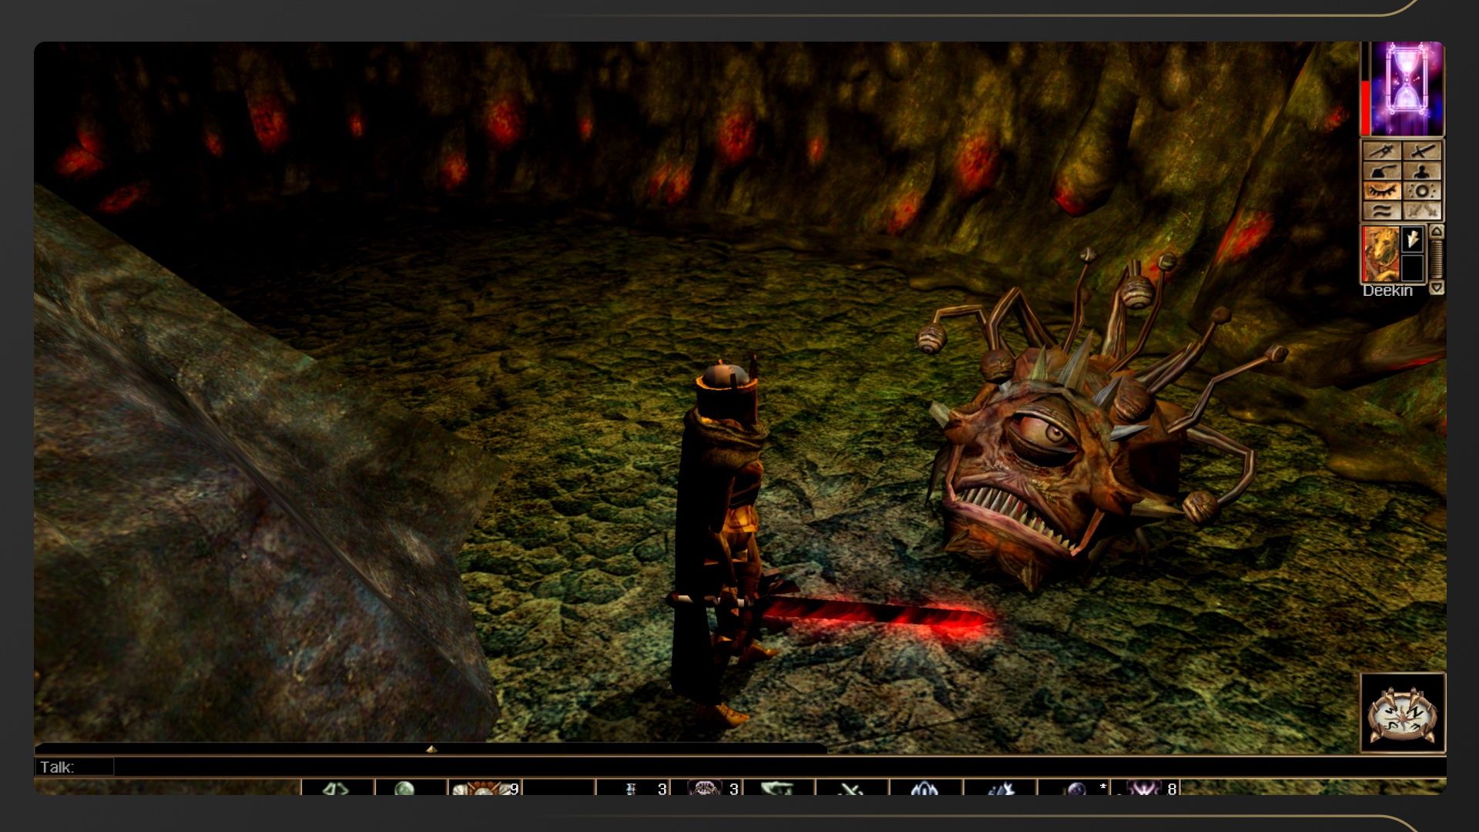1479x832 pixels.
Task: Click the red player health bar
Action: (1366, 108)
